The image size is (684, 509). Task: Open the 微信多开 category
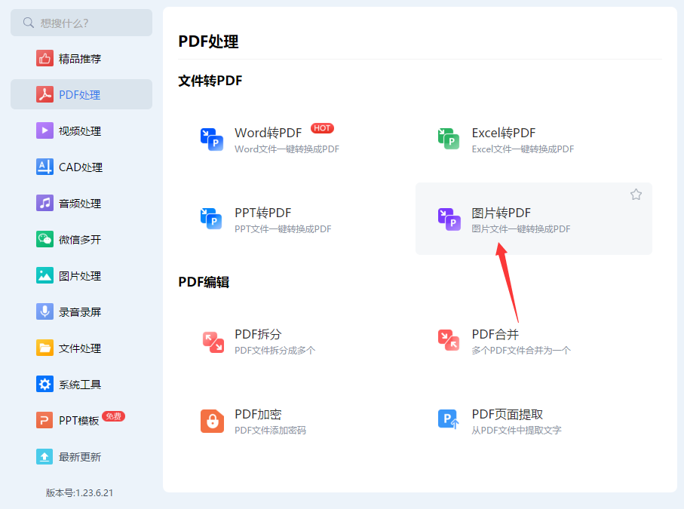click(x=81, y=240)
